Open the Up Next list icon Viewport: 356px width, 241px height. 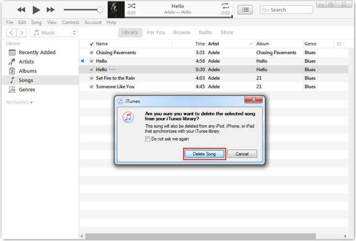coord(245,10)
